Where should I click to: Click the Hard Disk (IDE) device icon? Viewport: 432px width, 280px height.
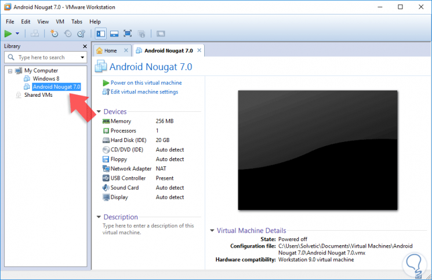pos(106,140)
